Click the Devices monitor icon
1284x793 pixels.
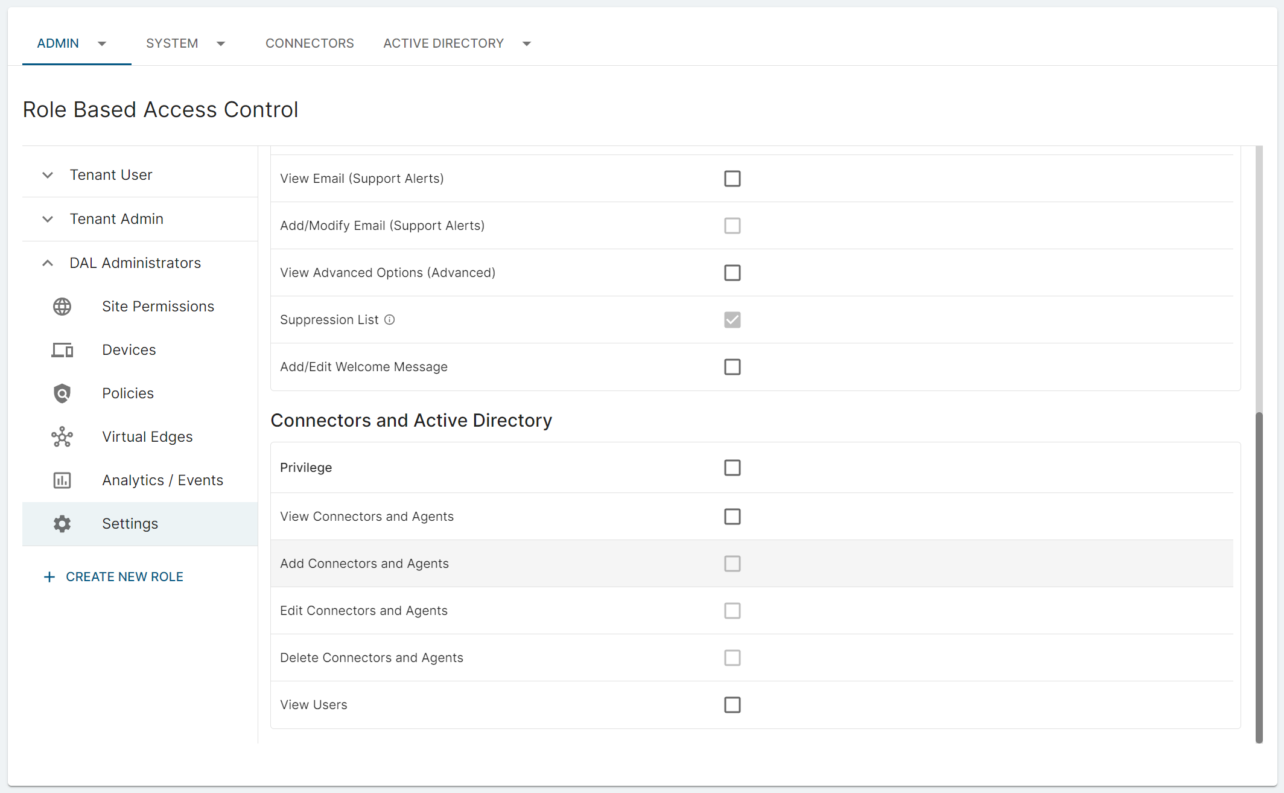(62, 350)
